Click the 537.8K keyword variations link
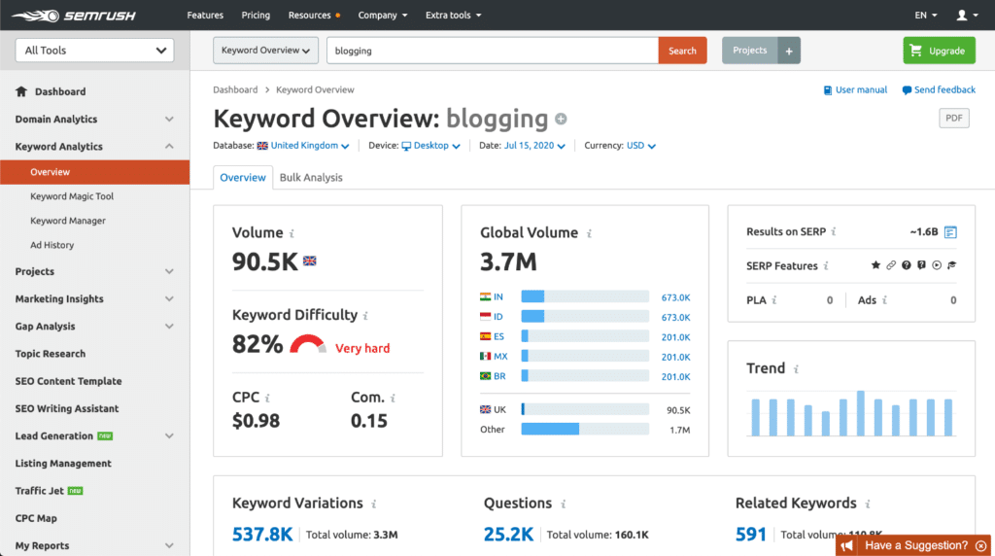Viewport: 995px width, 556px height. [x=262, y=535]
